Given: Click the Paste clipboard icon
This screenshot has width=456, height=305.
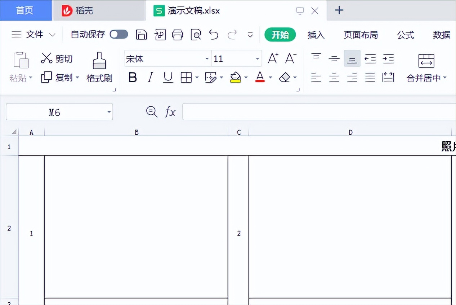Looking at the screenshot, I should point(21,60).
